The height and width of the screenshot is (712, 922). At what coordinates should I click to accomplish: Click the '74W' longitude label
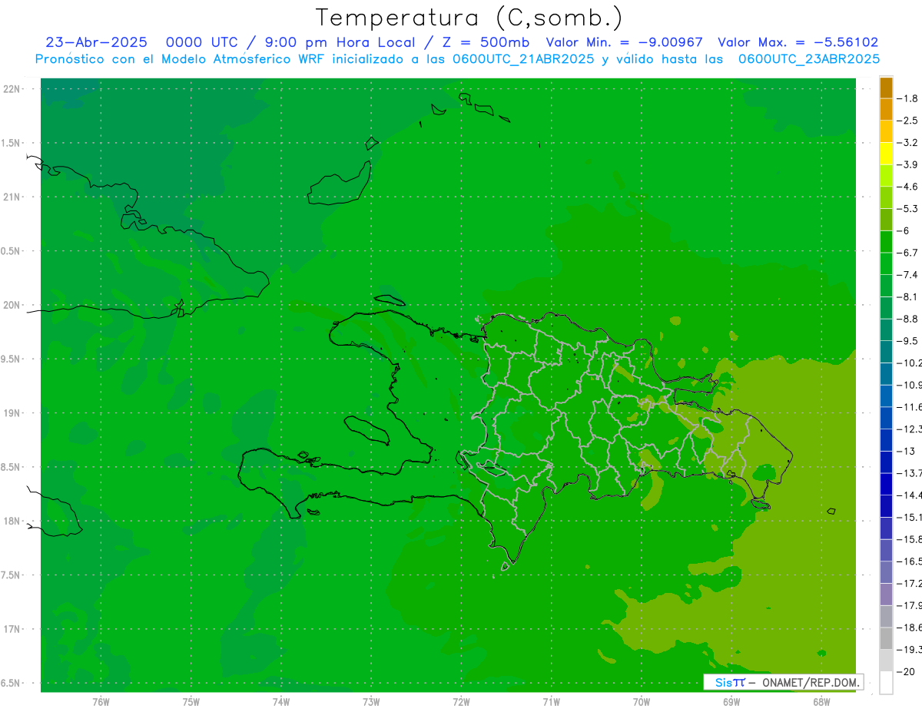pyautogui.click(x=281, y=701)
